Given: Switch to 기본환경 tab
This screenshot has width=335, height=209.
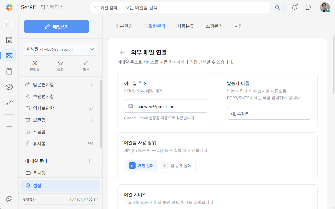Looking at the screenshot, I should click(124, 26).
